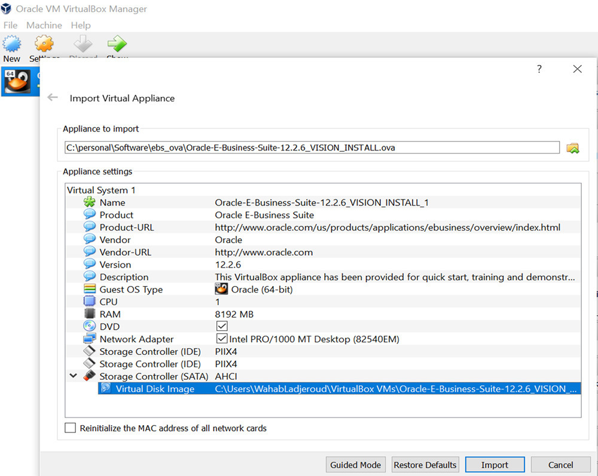Click the Restore Defaults button
This screenshot has width=598, height=476.
[425, 465]
